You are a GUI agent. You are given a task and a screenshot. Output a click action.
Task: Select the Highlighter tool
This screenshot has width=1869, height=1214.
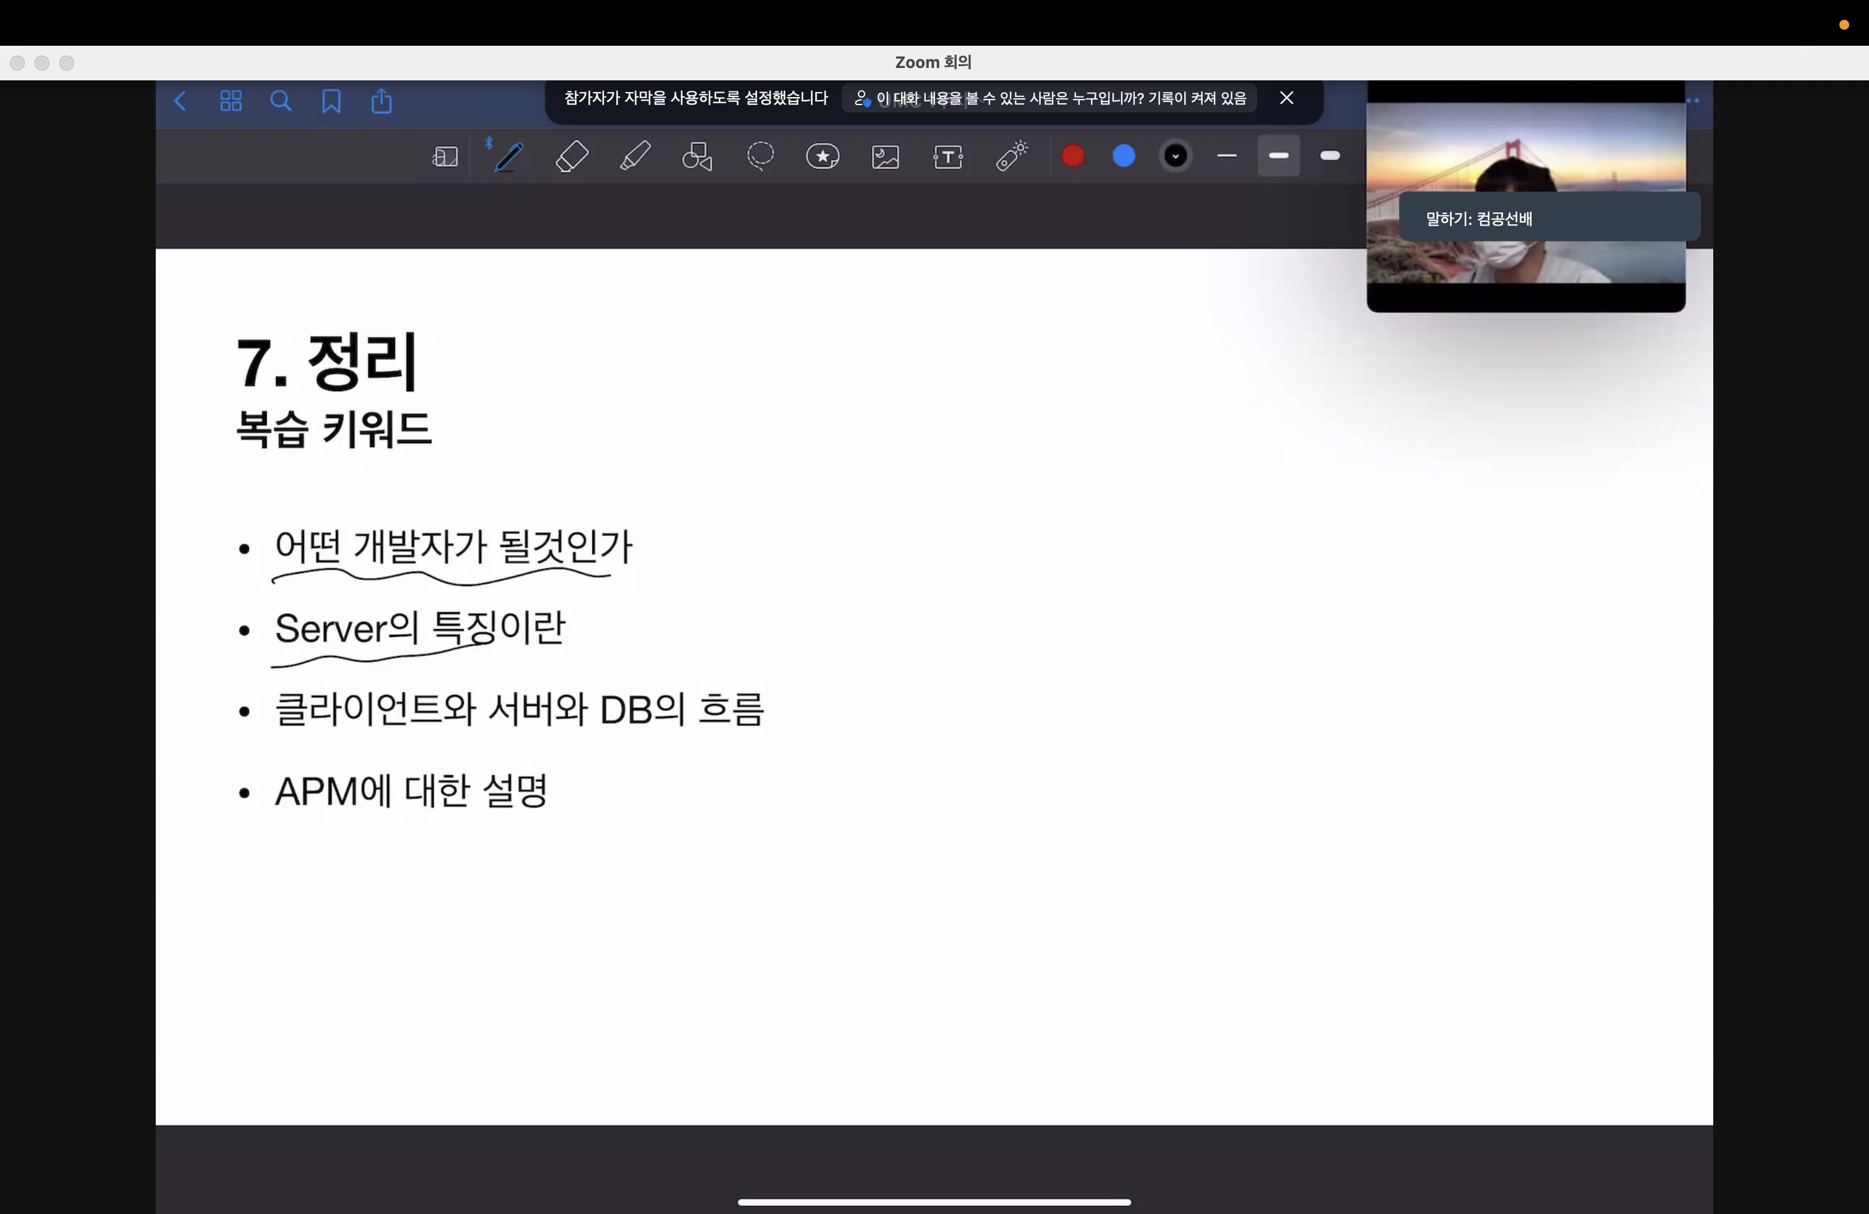(635, 156)
